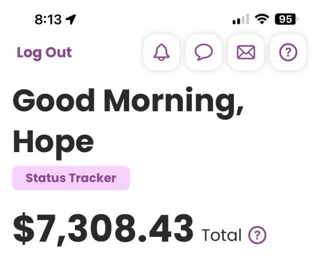View messages via the envelope button
323x277 pixels.
pos(246,52)
